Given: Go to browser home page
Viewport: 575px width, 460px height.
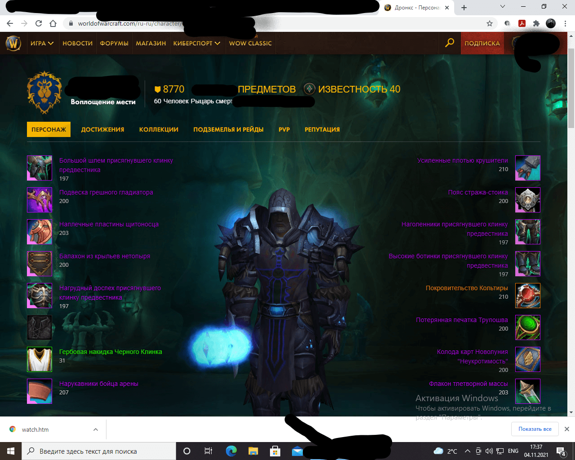Looking at the screenshot, I should (x=53, y=23).
